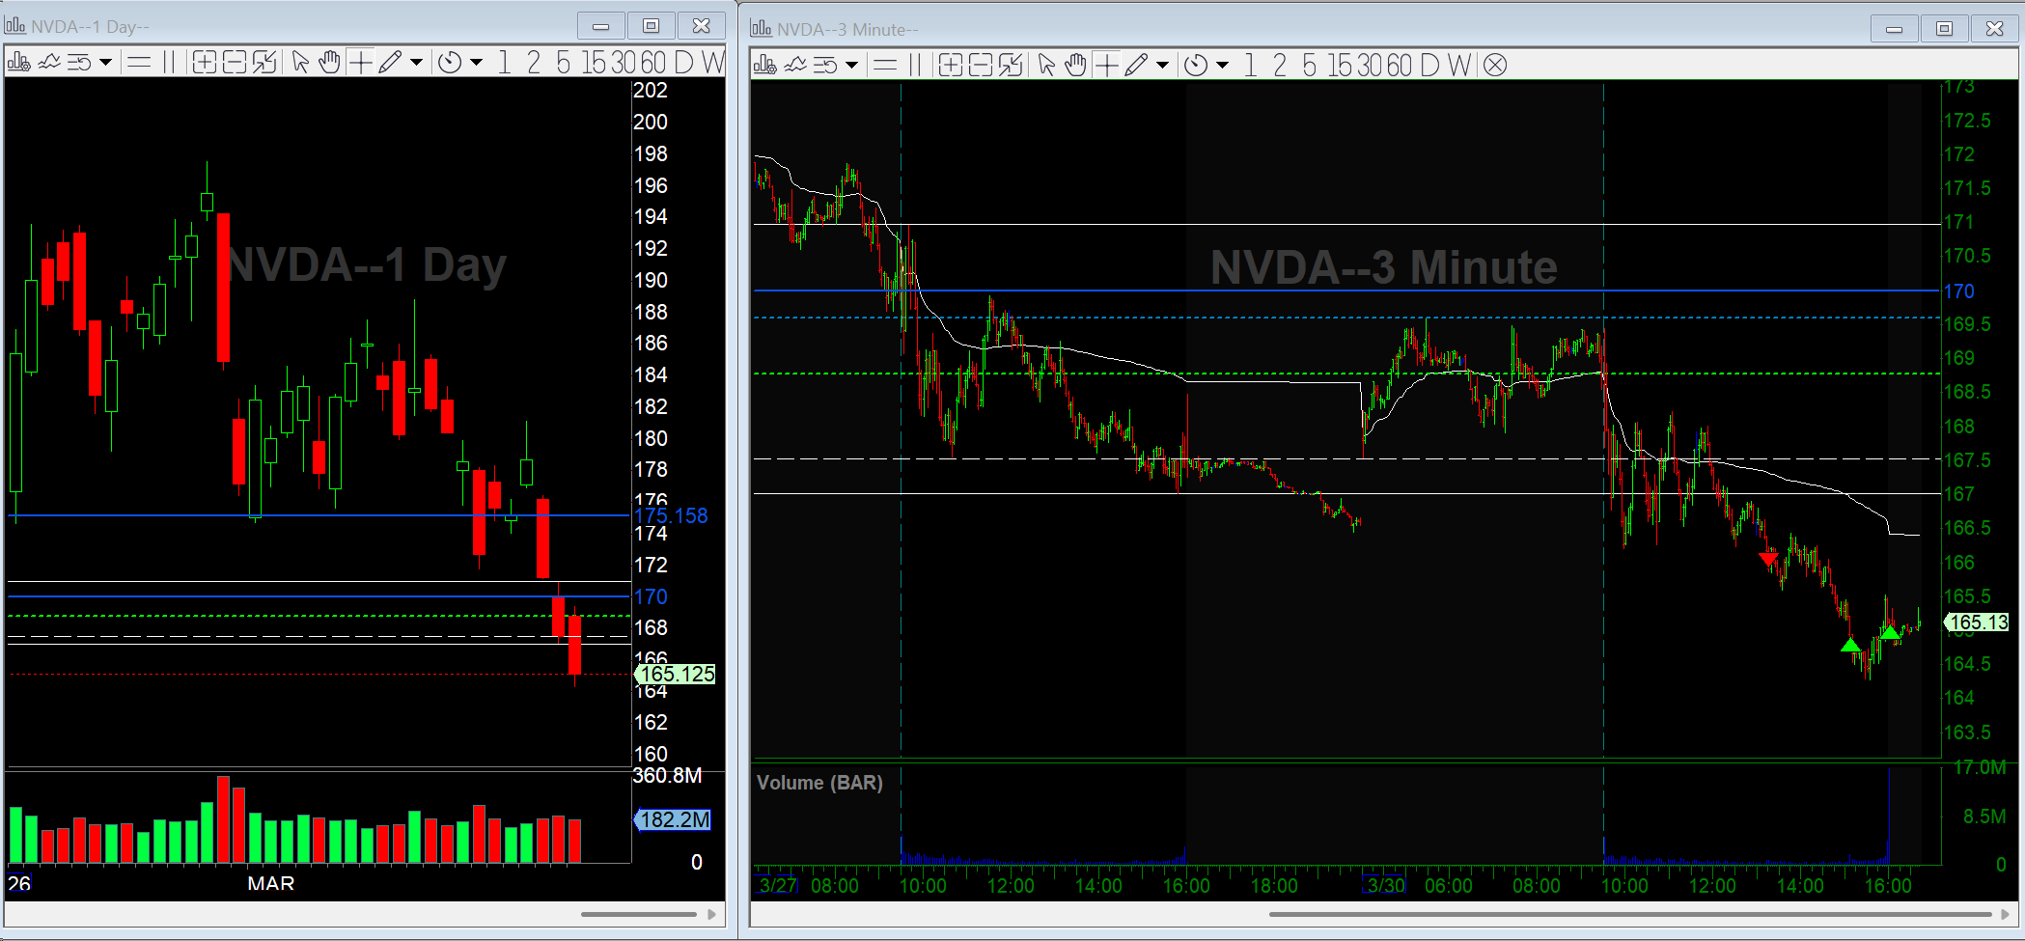Select the vertical line tool in the 1 Day chart
The height and width of the screenshot is (941, 2025).
pos(169,63)
